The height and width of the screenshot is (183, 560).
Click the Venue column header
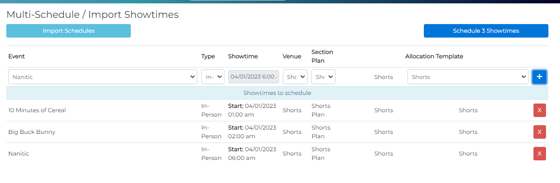coord(292,56)
